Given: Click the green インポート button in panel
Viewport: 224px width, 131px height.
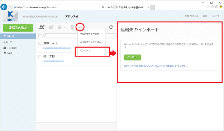Looking at the screenshot, I should 133,57.
